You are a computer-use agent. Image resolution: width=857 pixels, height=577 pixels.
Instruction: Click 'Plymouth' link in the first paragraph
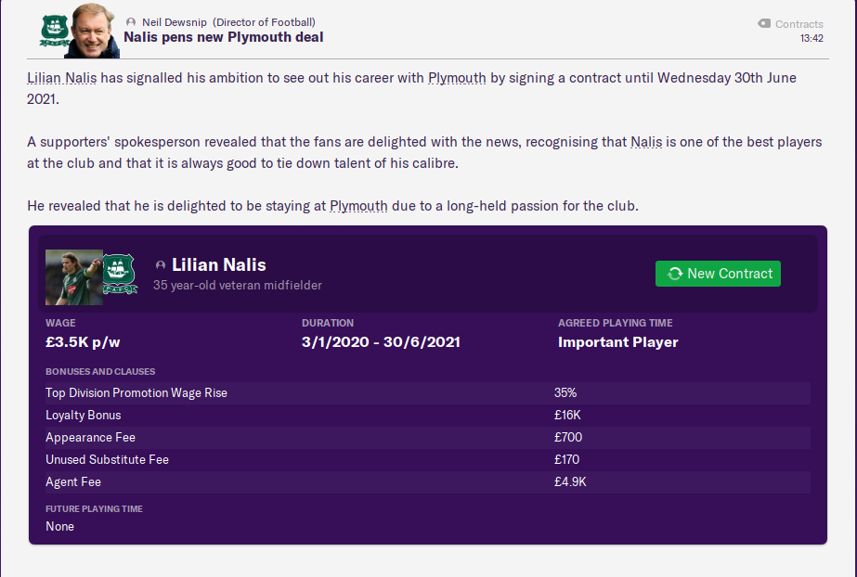pyautogui.click(x=457, y=78)
